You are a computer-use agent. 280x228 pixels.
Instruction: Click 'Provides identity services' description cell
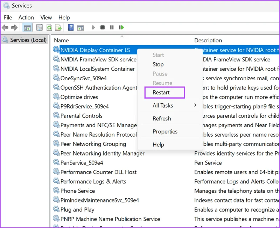237,153
